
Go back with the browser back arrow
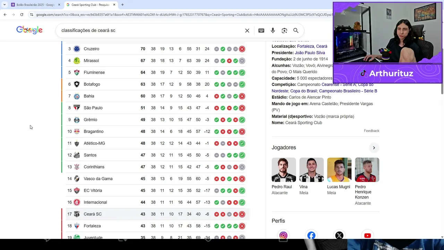click(x=5, y=15)
